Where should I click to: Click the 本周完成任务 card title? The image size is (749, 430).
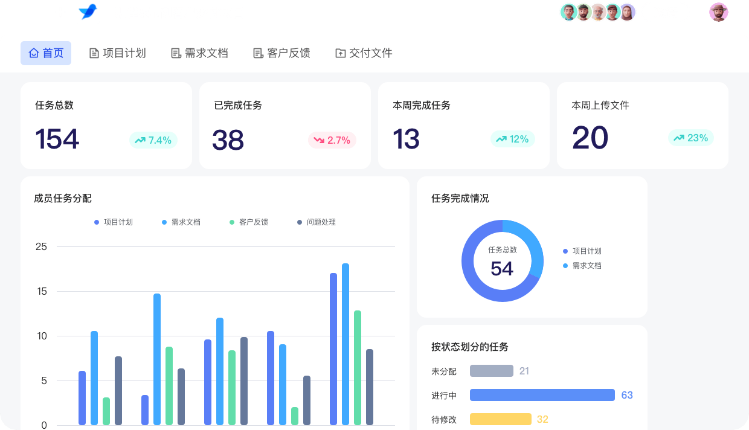point(422,105)
